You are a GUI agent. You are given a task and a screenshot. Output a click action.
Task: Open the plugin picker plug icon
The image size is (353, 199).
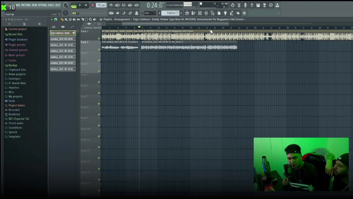click(x=225, y=13)
